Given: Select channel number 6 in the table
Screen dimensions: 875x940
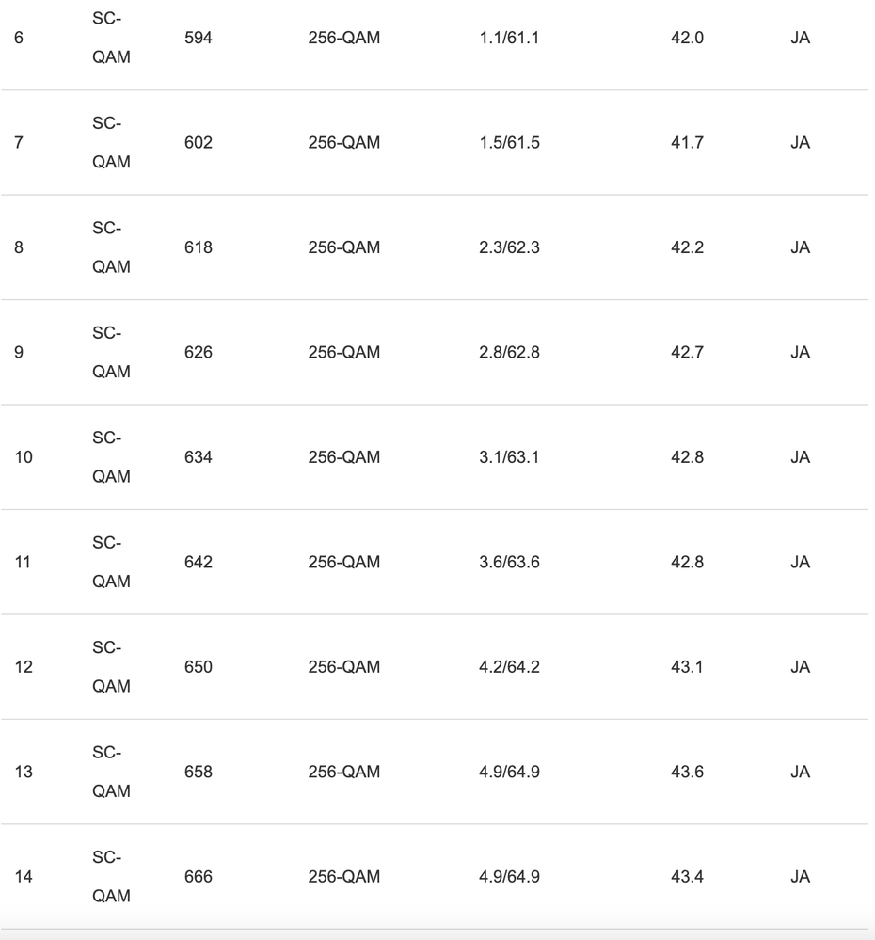Looking at the screenshot, I should (22, 39).
